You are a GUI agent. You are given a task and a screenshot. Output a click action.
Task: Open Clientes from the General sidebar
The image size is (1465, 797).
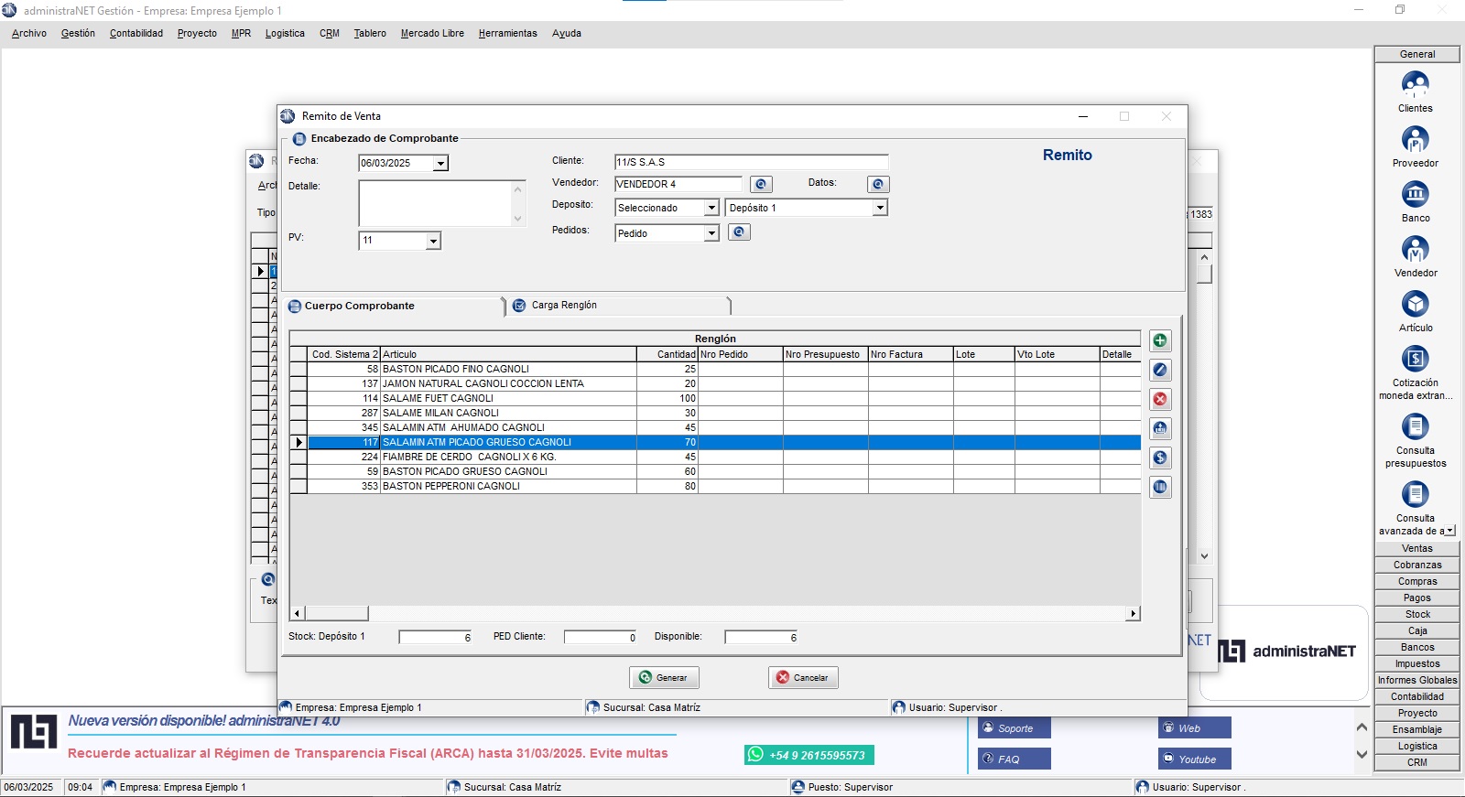(1416, 92)
